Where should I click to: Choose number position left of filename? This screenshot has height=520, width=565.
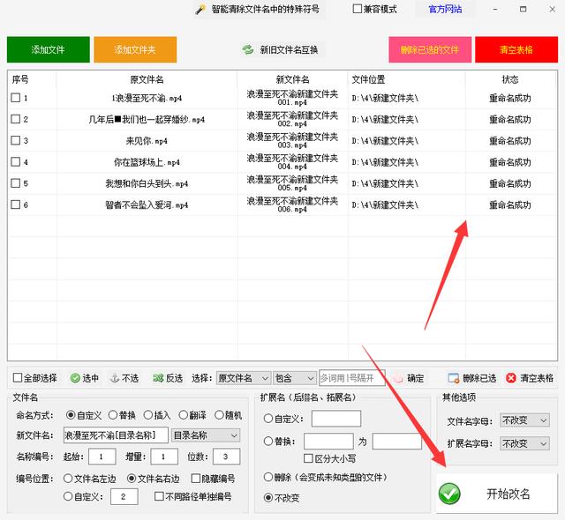(x=68, y=479)
